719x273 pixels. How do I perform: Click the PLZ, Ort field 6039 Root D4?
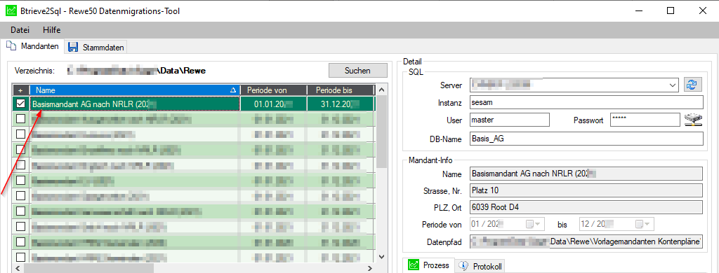point(586,206)
